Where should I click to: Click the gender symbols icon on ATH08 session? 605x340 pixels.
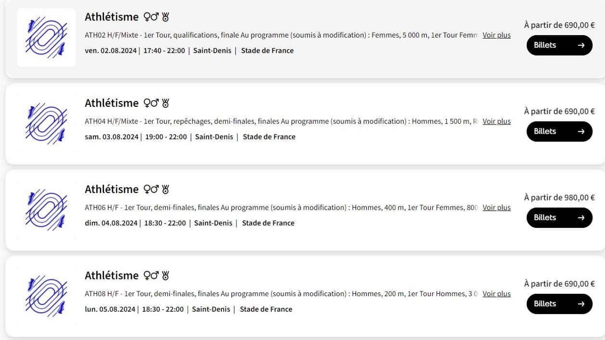pyautogui.click(x=151, y=276)
